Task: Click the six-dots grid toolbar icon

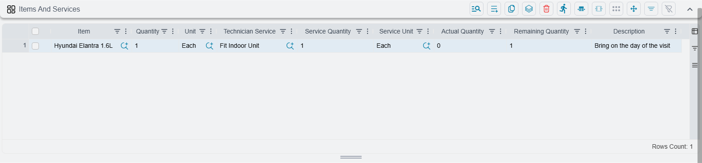Action: coord(616,8)
